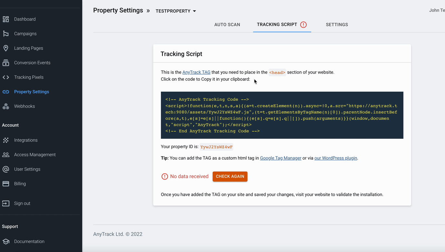Select the Tracking Script tab
The height and width of the screenshot is (252, 445).
point(282,25)
